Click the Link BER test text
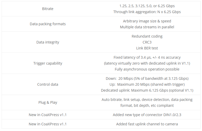This screenshot has height=131, width=202. click(x=147, y=48)
